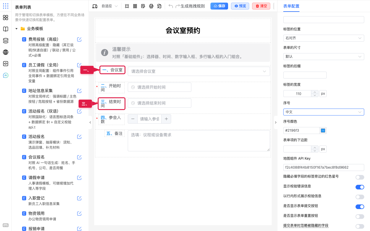Click the edit icon next to 入职登记
Screen dimensions: 370x231
(79, 198)
